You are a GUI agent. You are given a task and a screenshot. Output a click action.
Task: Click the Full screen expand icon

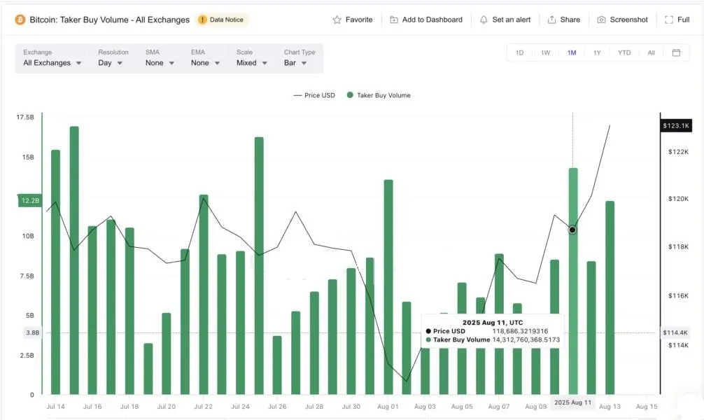(669, 20)
